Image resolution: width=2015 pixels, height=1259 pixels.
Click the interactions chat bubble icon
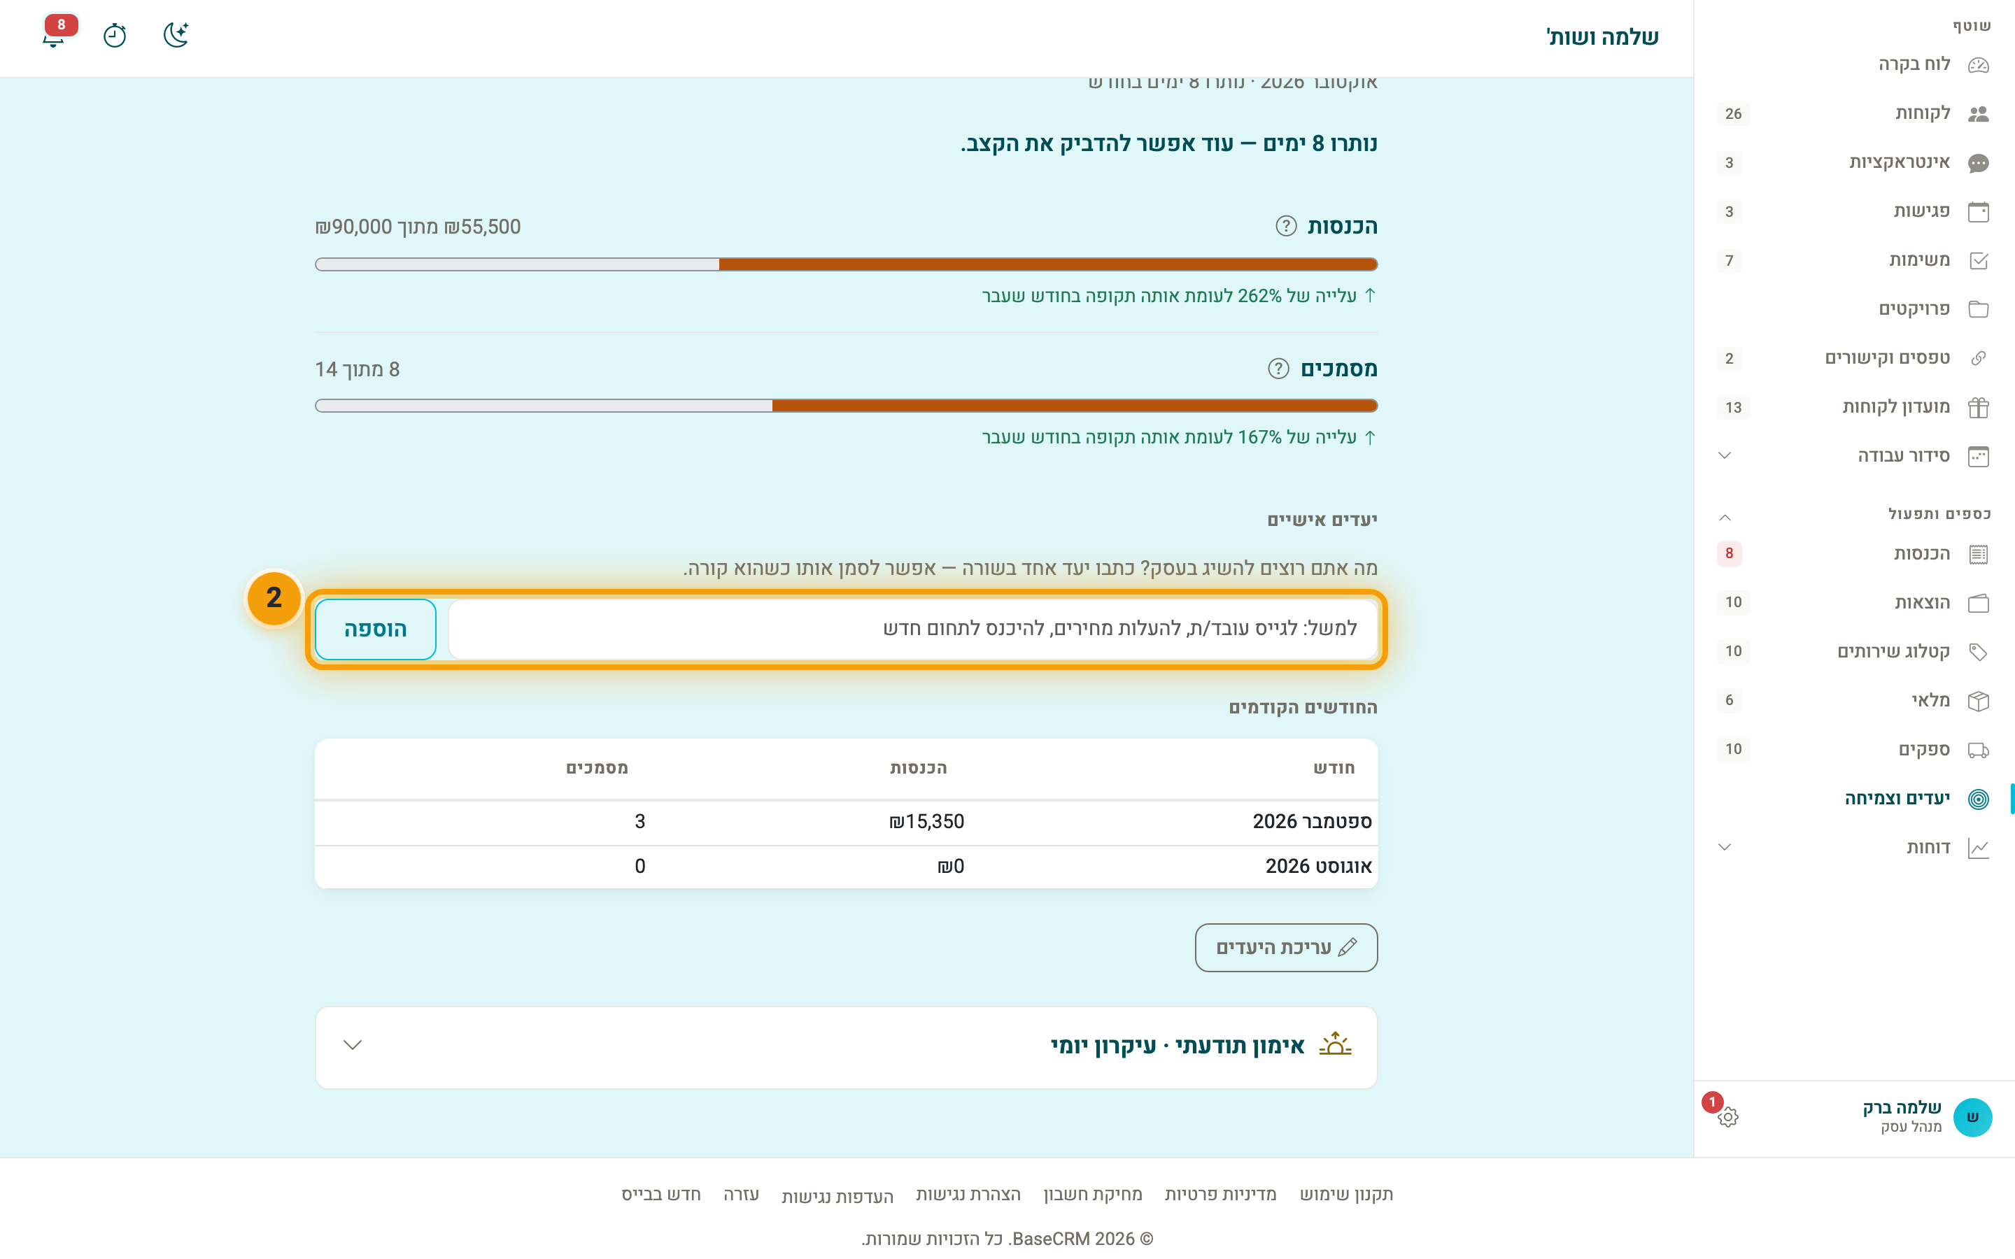1979,163
